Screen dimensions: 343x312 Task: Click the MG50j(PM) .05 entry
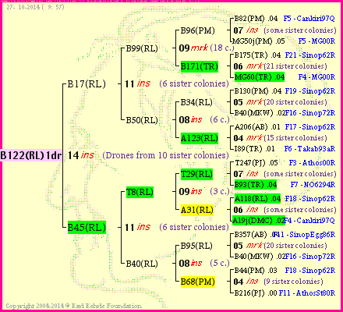pyautogui.click(x=258, y=41)
